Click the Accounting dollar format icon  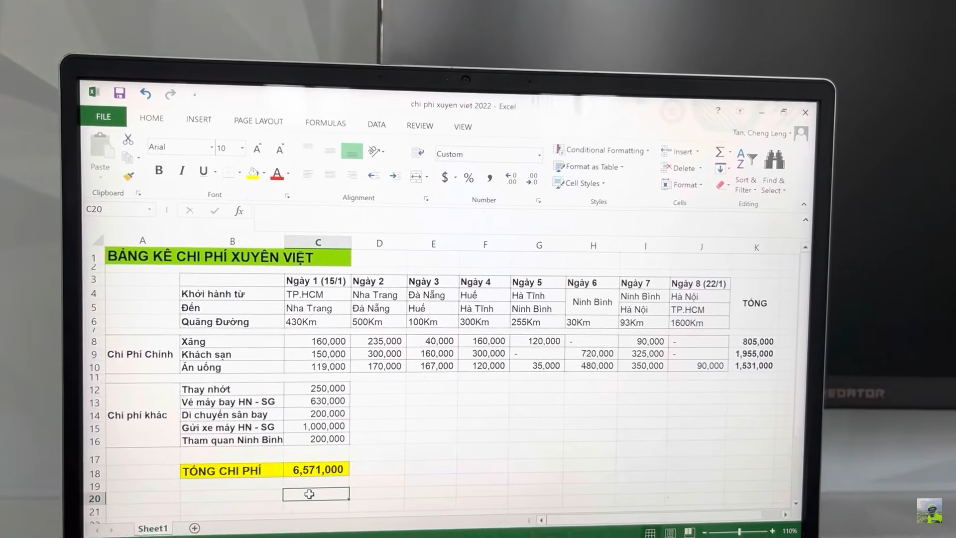pyautogui.click(x=445, y=177)
